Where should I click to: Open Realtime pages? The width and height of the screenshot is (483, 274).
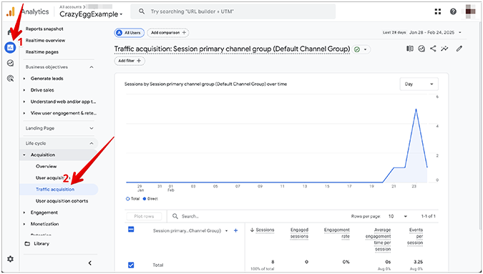coord(42,52)
